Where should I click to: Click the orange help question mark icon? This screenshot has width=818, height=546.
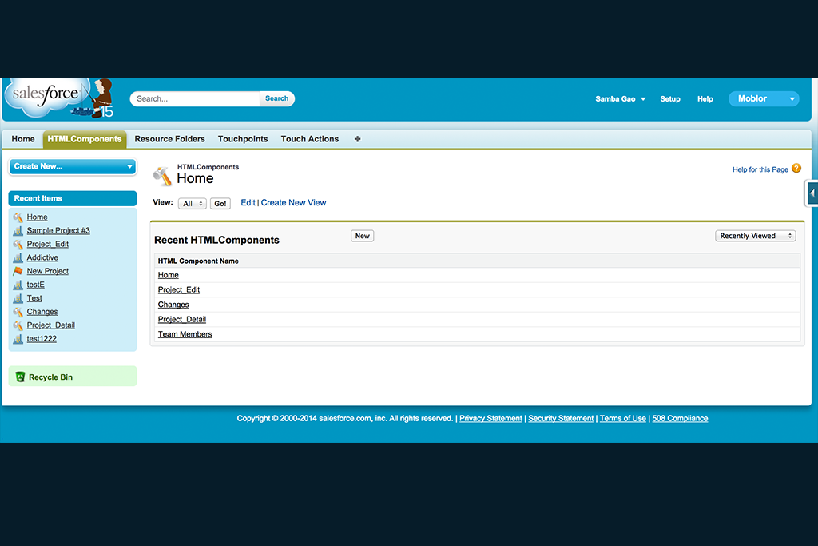(x=796, y=168)
